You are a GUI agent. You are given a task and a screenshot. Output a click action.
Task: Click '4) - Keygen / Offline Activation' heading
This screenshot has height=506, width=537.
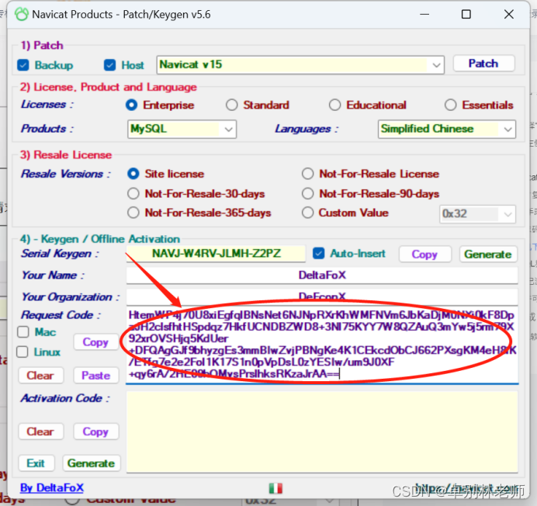[99, 239]
